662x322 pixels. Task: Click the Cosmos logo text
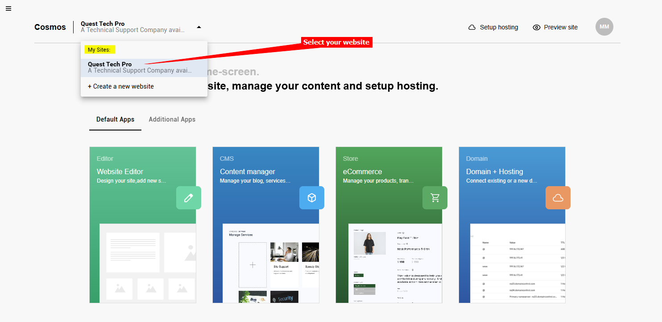pos(50,27)
